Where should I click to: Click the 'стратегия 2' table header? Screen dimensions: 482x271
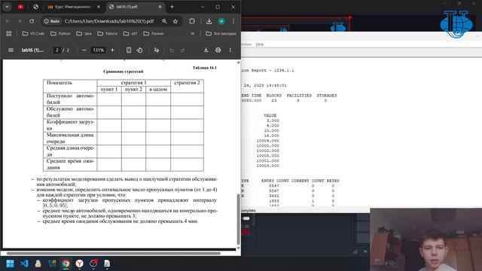(x=187, y=86)
